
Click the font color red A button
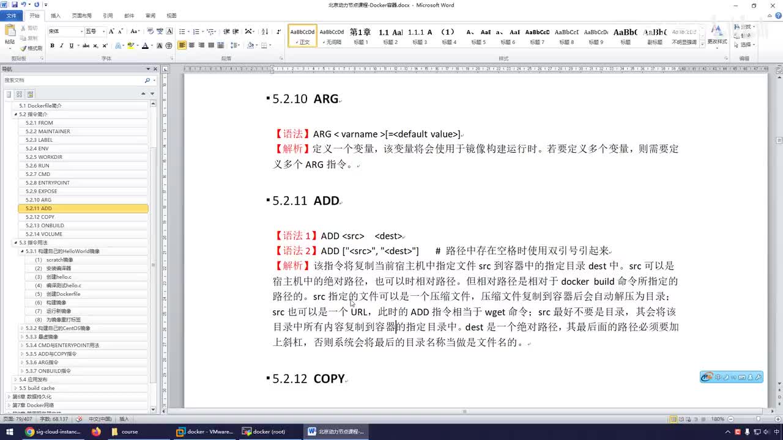click(x=145, y=46)
